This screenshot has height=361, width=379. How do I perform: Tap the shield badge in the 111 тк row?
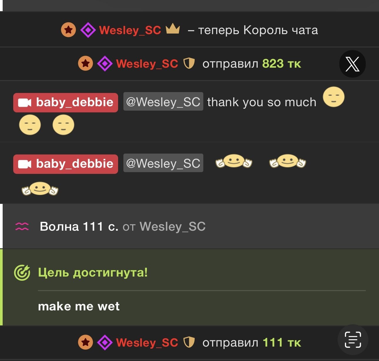[189, 342]
